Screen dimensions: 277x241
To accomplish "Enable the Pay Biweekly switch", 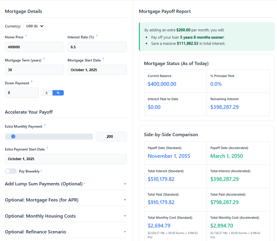I will tap(11, 171).
